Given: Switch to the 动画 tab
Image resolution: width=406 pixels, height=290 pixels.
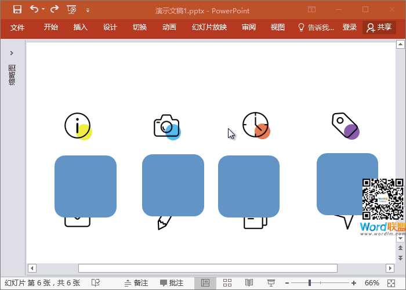Looking at the screenshot, I should pyautogui.click(x=169, y=27).
